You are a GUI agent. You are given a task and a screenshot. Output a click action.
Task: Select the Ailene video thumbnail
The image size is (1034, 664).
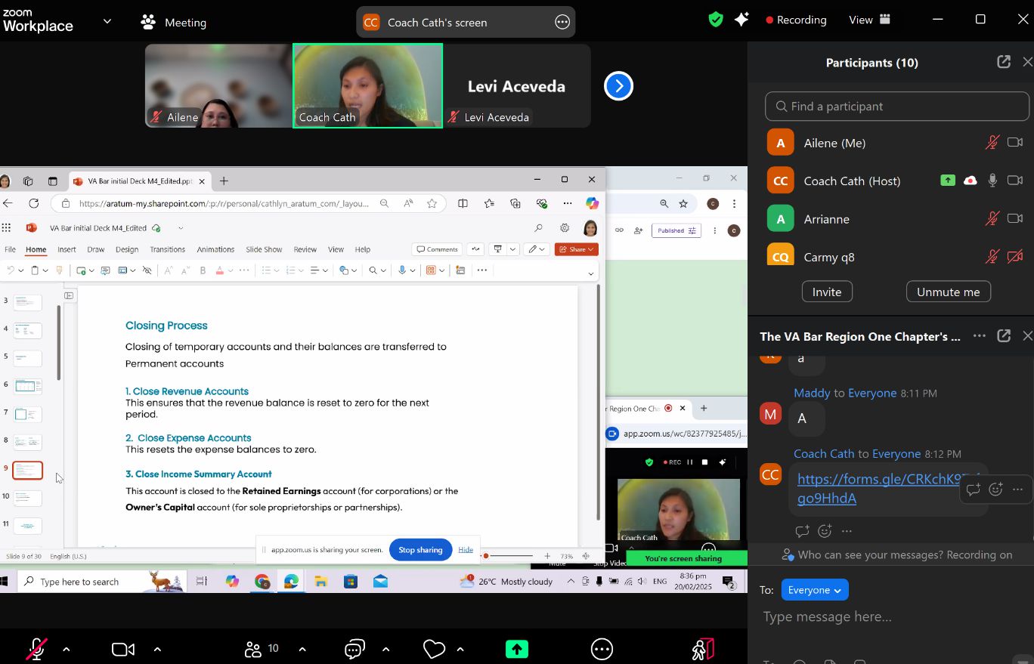(x=218, y=85)
